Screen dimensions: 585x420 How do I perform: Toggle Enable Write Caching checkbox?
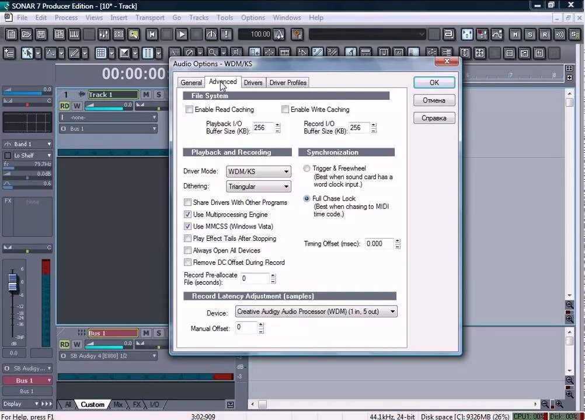285,110
